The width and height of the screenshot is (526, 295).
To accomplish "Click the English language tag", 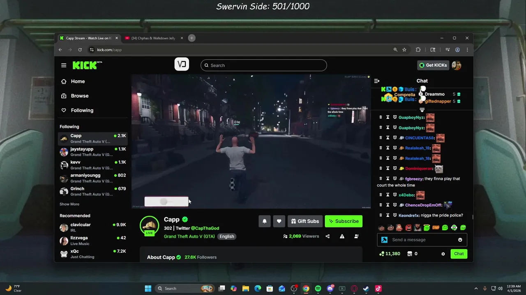I will pos(226,236).
